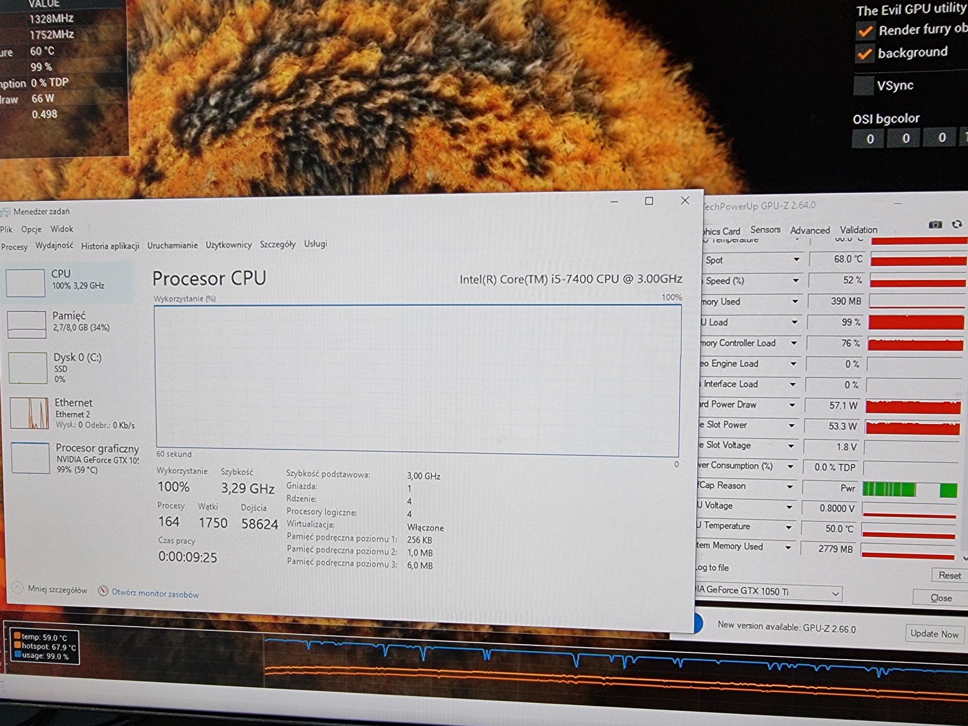Click the GPU-Z window minimize button
Image resolution: width=968 pixels, height=726 pixels.
898,204
